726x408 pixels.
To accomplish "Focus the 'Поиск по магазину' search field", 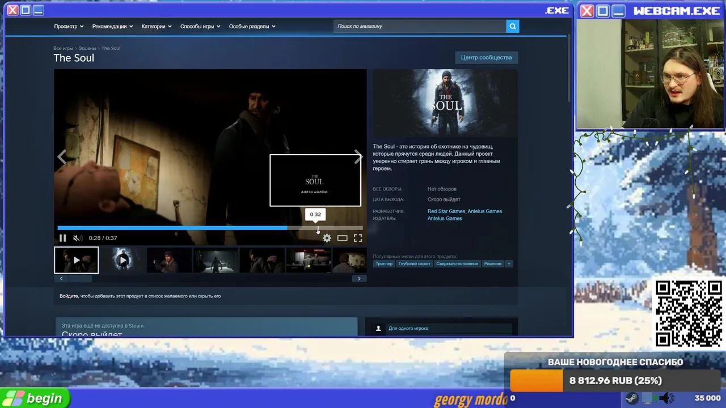I will (420, 26).
